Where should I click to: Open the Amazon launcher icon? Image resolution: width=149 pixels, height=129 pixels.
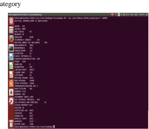11,92
